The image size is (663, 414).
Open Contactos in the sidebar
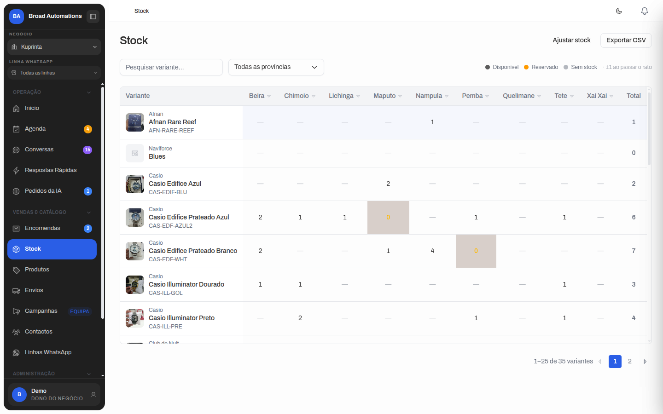pos(52,332)
